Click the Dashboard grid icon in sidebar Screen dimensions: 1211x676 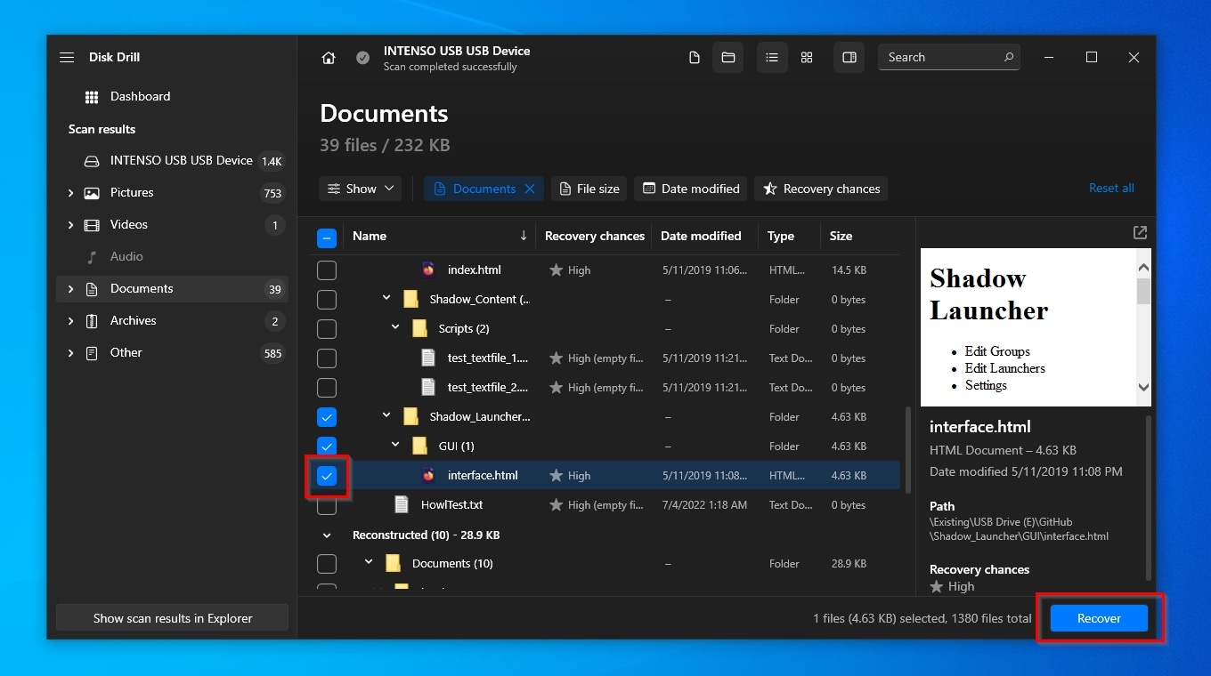point(91,97)
